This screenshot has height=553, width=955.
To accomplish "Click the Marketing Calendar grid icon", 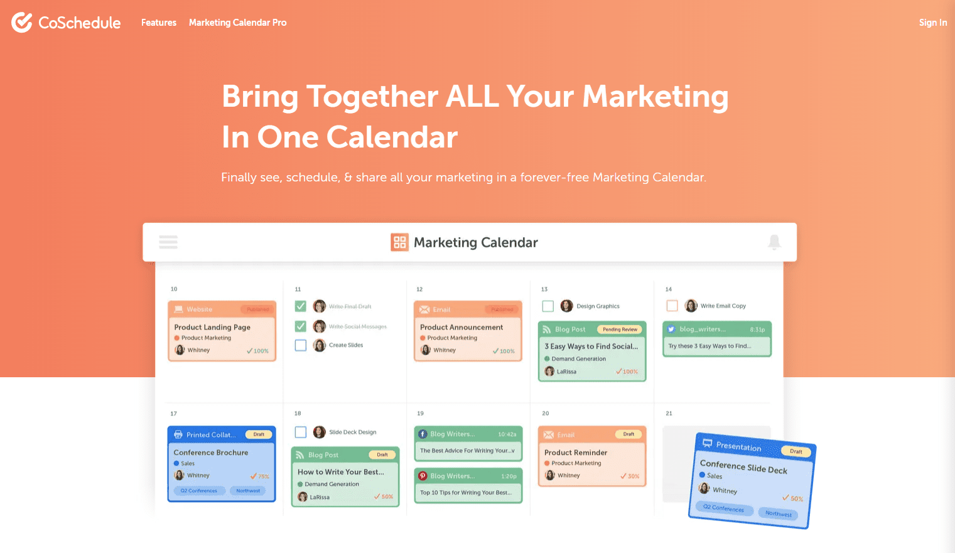I will (x=399, y=242).
